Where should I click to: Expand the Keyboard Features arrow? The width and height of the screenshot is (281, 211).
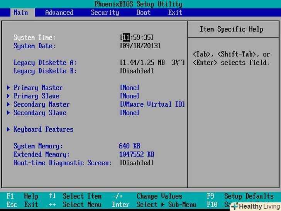[x=8, y=129]
